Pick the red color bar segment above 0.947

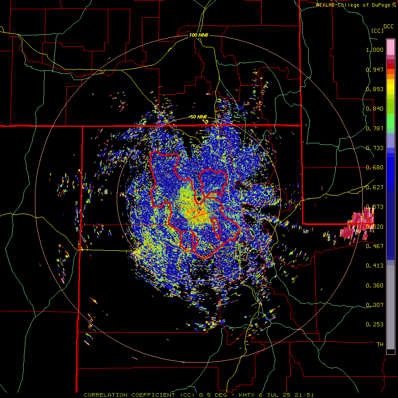pyautogui.click(x=390, y=66)
